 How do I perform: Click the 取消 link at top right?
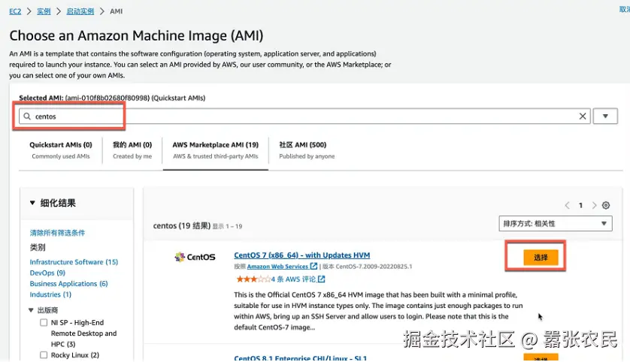click(x=625, y=10)
